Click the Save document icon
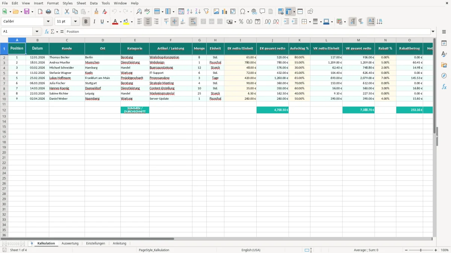Image resolution: width=451 pixels, height=253 pixels. click(27, 12)
